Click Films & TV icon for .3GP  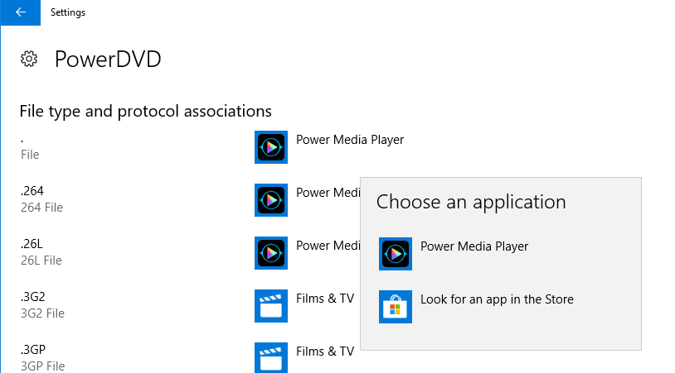click(271, 358)
